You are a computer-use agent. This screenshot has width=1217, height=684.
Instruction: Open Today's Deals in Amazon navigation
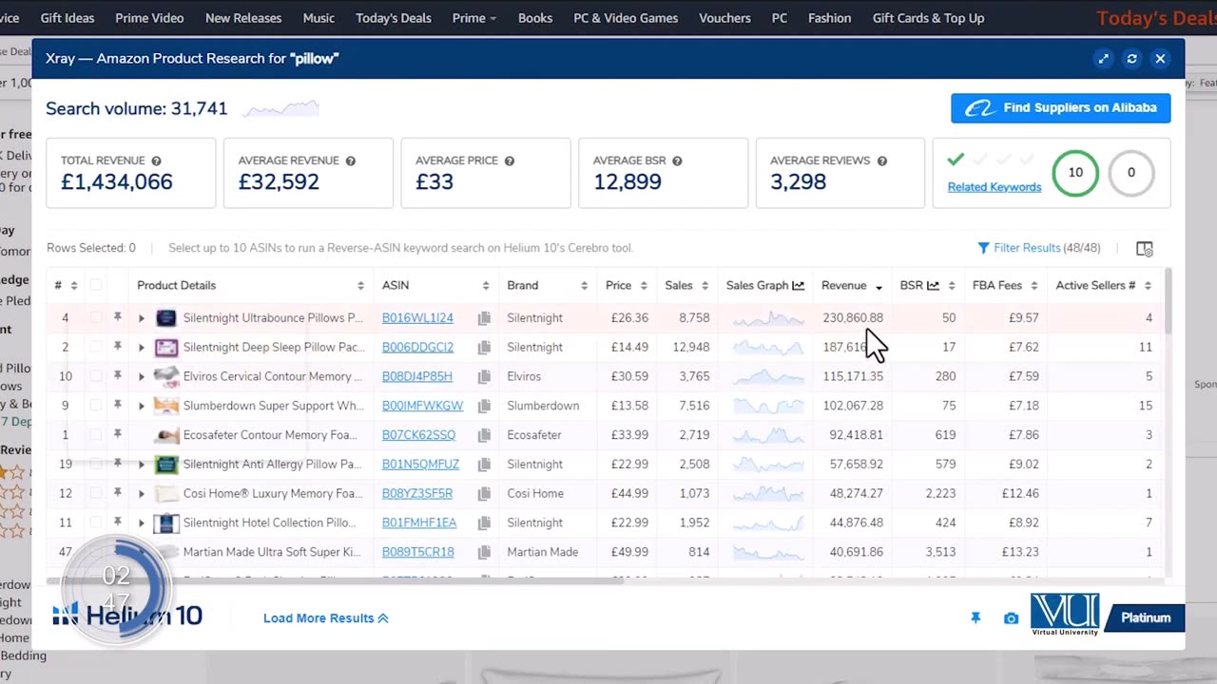point(394,18)
